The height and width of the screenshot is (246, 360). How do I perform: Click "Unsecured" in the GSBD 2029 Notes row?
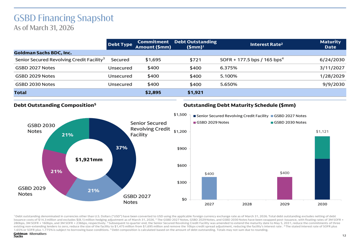[x=120, y=76]
